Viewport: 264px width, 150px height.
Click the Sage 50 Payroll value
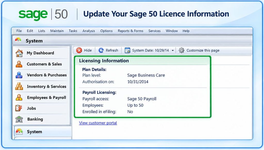pos(142,99)
